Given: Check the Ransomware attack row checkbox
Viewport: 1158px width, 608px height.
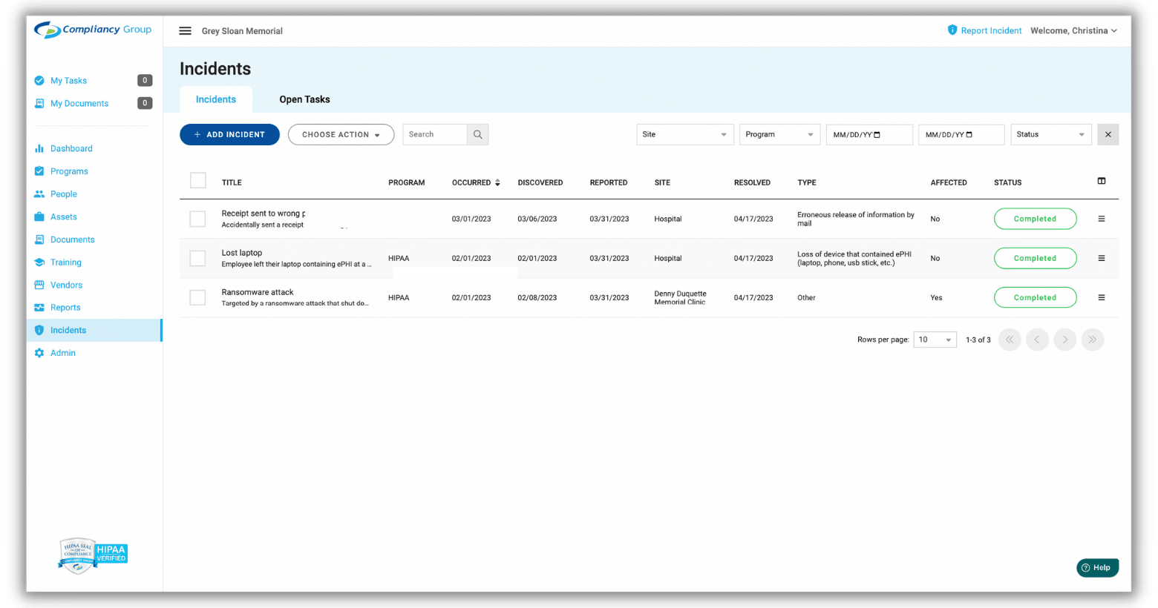Looking at the screenshot, I should click(197, 298).
